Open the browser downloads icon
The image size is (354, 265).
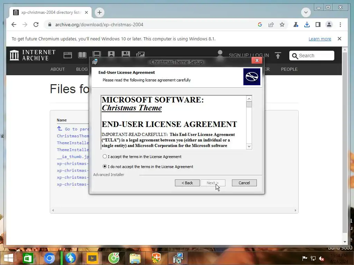click(x=307, y=24)
